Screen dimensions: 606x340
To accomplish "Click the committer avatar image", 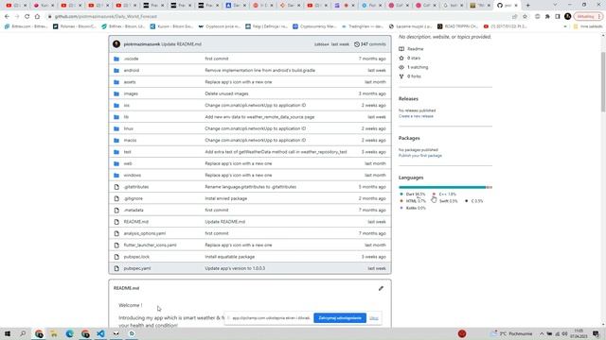I will click(116, 44).
